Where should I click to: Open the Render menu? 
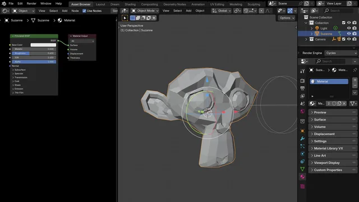click(31, 3)
